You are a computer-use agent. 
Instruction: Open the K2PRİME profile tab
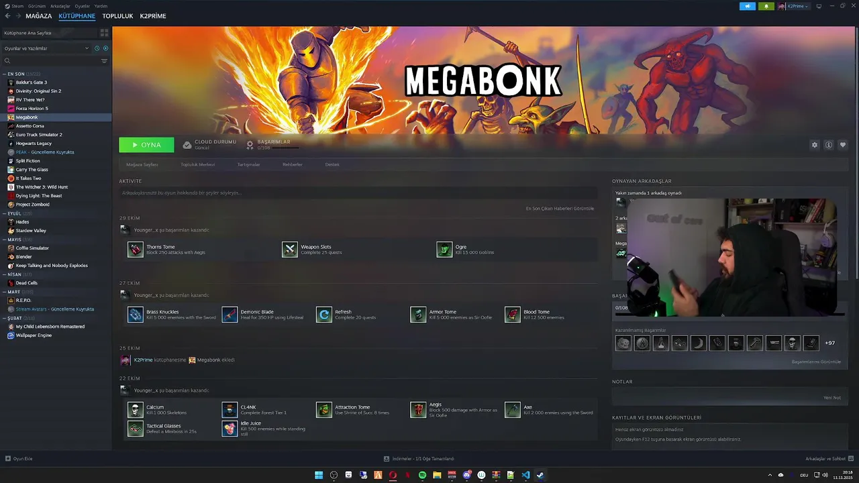click(x=153, y=16)
